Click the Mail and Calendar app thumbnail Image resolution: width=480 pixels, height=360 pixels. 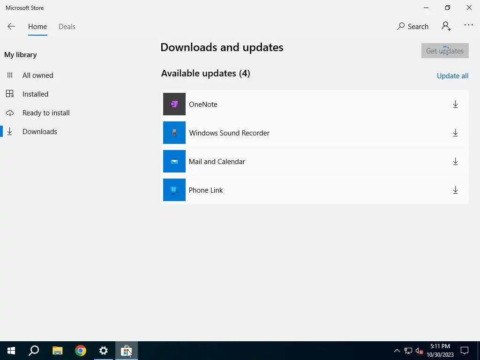(174, 161)
